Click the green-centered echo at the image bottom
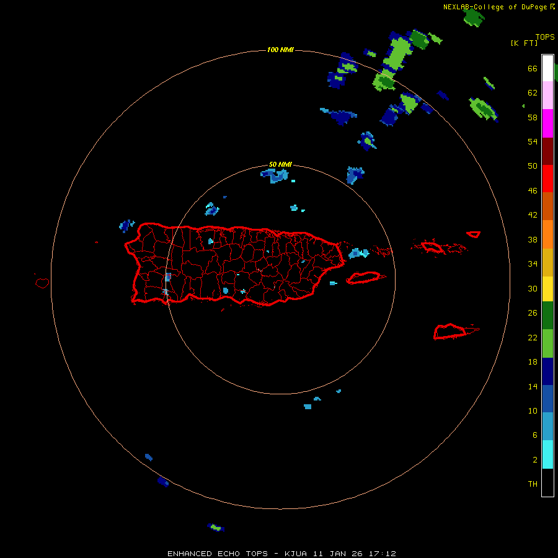Image resolution: width=558 pixels, height=558 pixels. click(216, 528)
